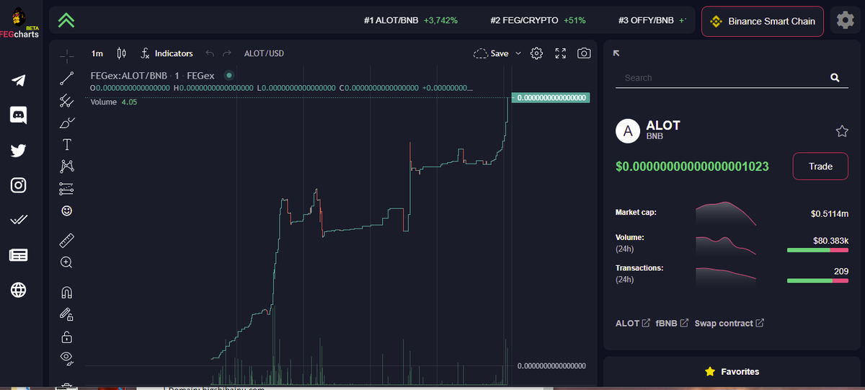Open the Twitter link in sidebar
865x390 pixels.
click(x=19, y=151)
